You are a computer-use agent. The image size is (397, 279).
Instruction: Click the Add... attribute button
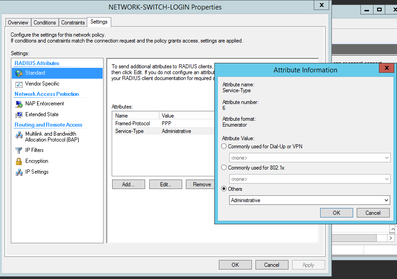[x=128, y=184]
